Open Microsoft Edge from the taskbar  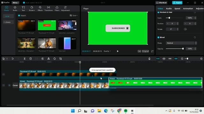(x=106, y=111)
